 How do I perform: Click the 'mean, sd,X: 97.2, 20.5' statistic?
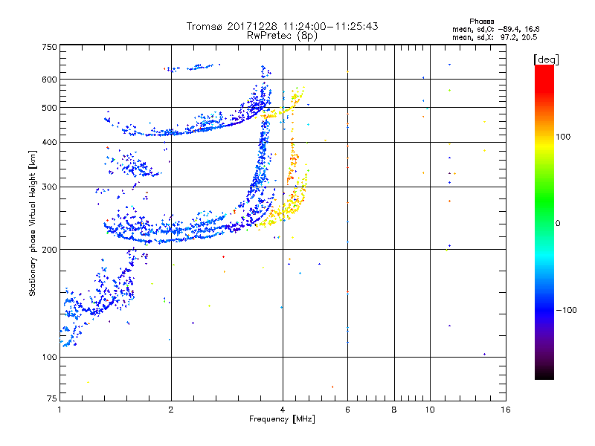[x=495, y=37]
